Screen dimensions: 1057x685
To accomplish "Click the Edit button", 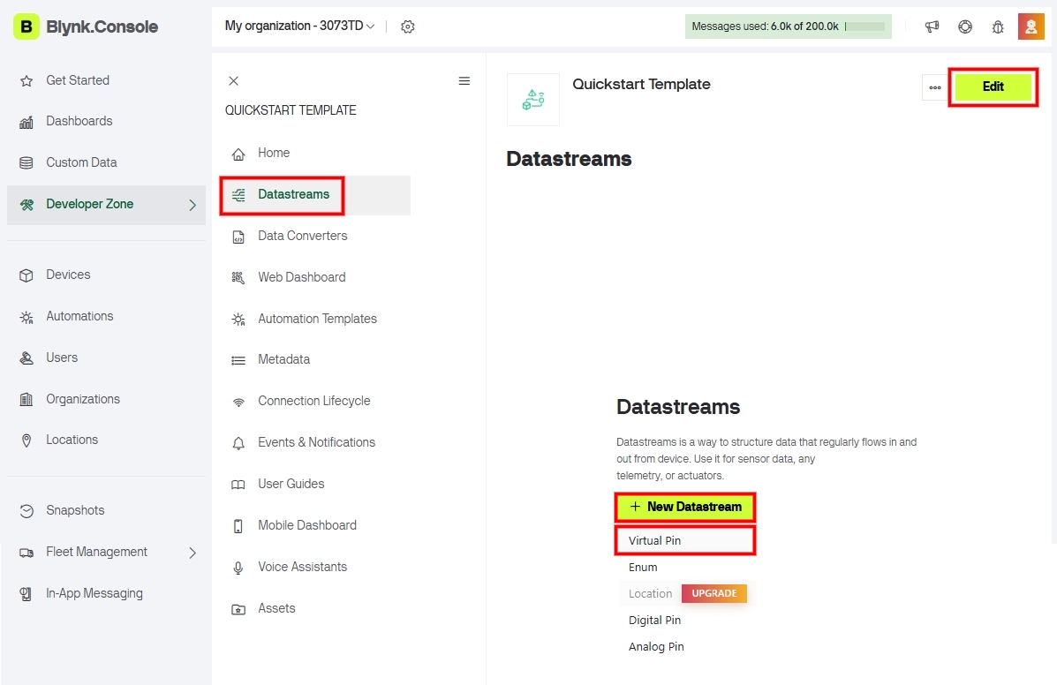I will pos(993,87).
